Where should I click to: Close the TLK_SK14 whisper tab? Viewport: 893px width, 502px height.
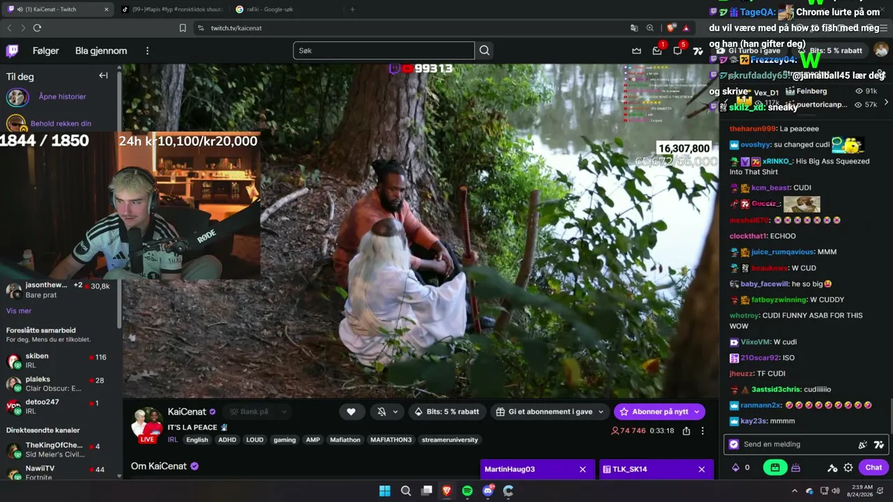pos(702,469)
